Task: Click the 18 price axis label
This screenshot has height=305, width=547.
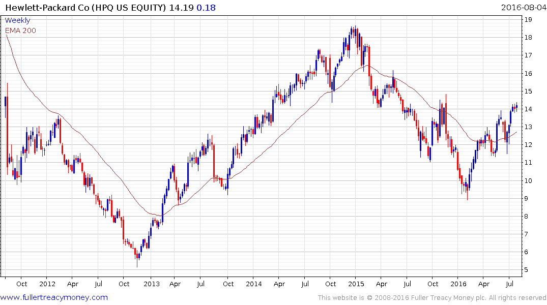Action: click(528, 37)
